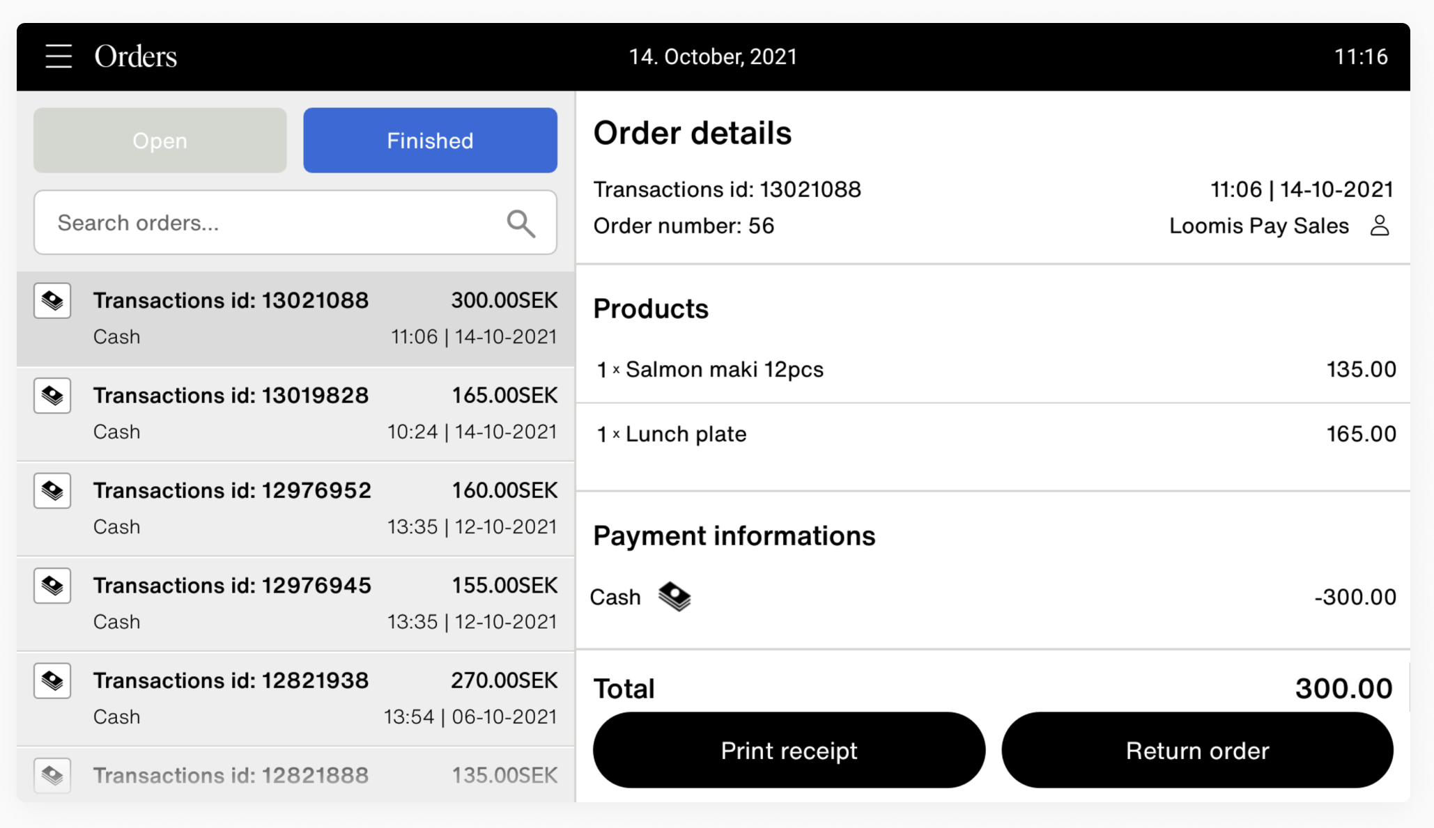Focus the Search orders field
The width and height of the screenshot is (1434, 828).
coord(295,223)
